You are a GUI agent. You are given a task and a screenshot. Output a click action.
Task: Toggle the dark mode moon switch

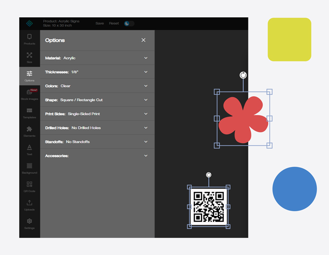coord(129,24)
